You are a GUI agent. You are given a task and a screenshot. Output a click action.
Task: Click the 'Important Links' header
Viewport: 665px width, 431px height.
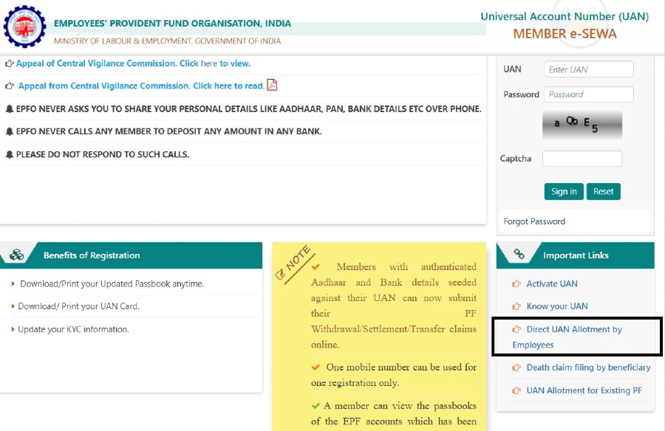[576, 255]
